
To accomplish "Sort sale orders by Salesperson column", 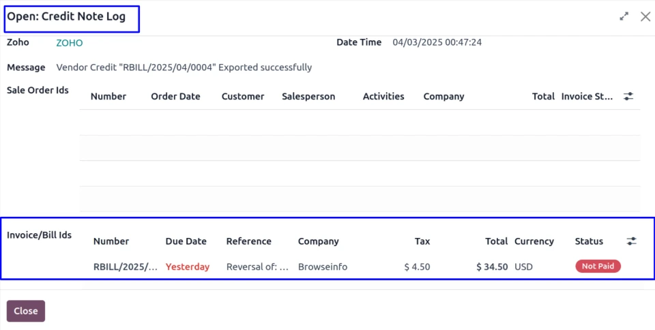I will 308,97.
